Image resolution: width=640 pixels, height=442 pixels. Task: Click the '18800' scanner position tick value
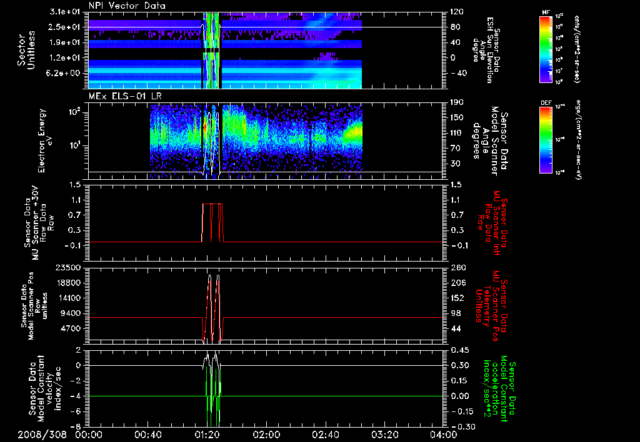pyautogui.click(x=68, y=283)
